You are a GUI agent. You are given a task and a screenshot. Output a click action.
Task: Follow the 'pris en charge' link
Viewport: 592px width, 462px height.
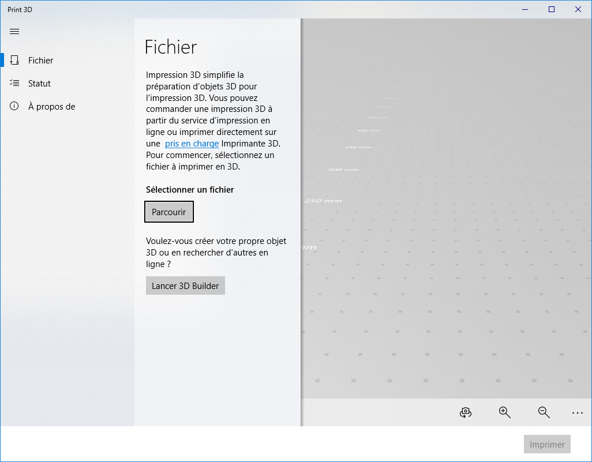coord(192,144)
